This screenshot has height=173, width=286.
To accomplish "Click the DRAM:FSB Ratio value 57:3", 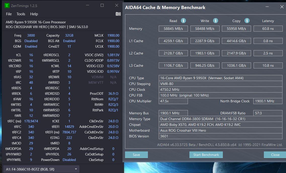I will 268,113.
